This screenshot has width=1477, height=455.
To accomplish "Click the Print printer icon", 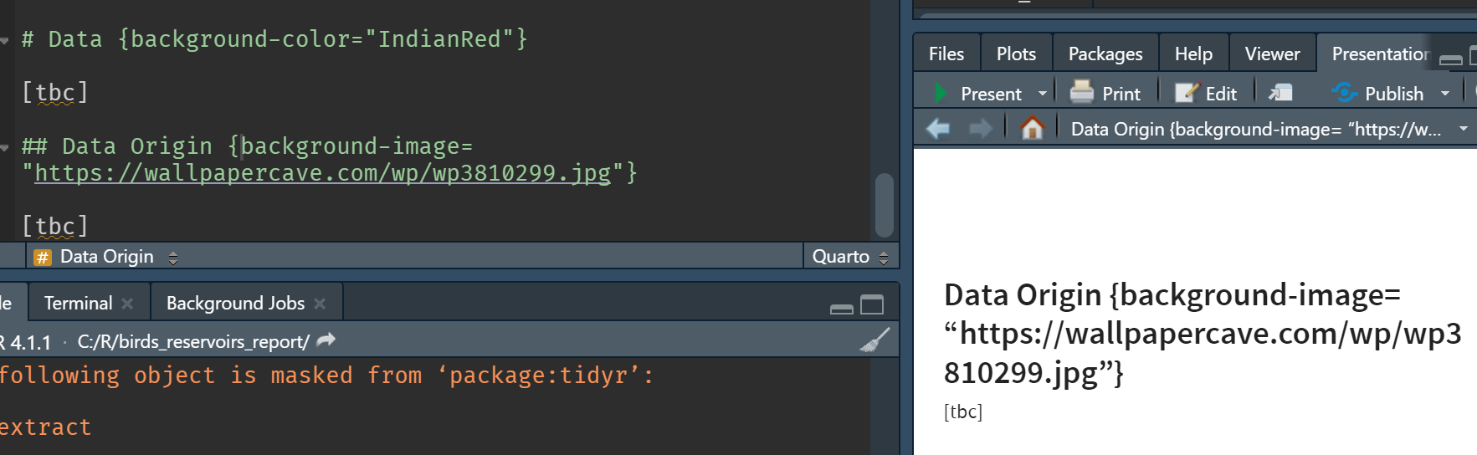I will 1082,92.
